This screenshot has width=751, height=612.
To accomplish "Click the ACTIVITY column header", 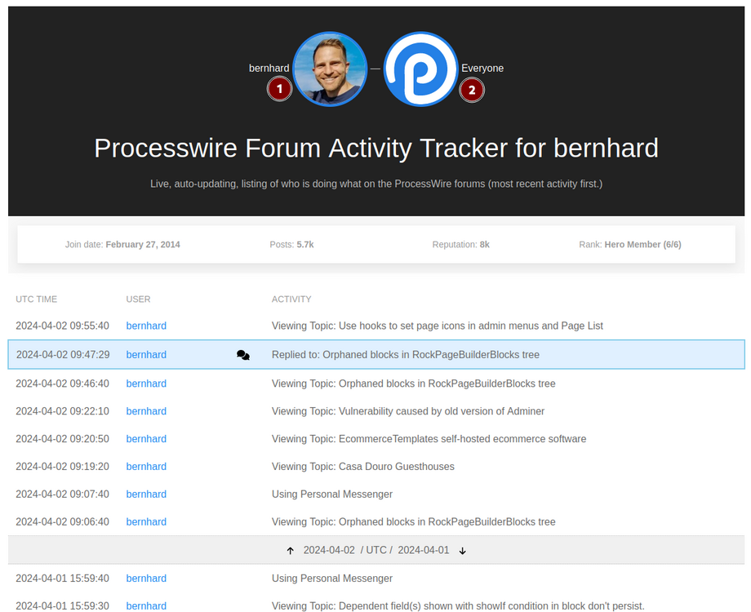I will [x=291, y=299].
